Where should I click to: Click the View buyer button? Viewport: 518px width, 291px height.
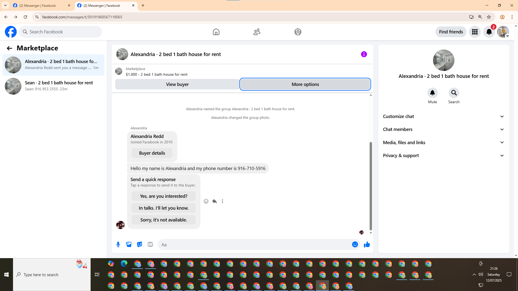click(177, 84)
